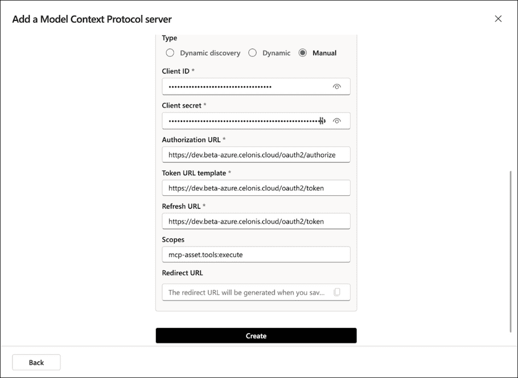This screenshot has width=518, height=378.
Task: Close the Add MCP server dialog
Action: click(x=498, y=18)
